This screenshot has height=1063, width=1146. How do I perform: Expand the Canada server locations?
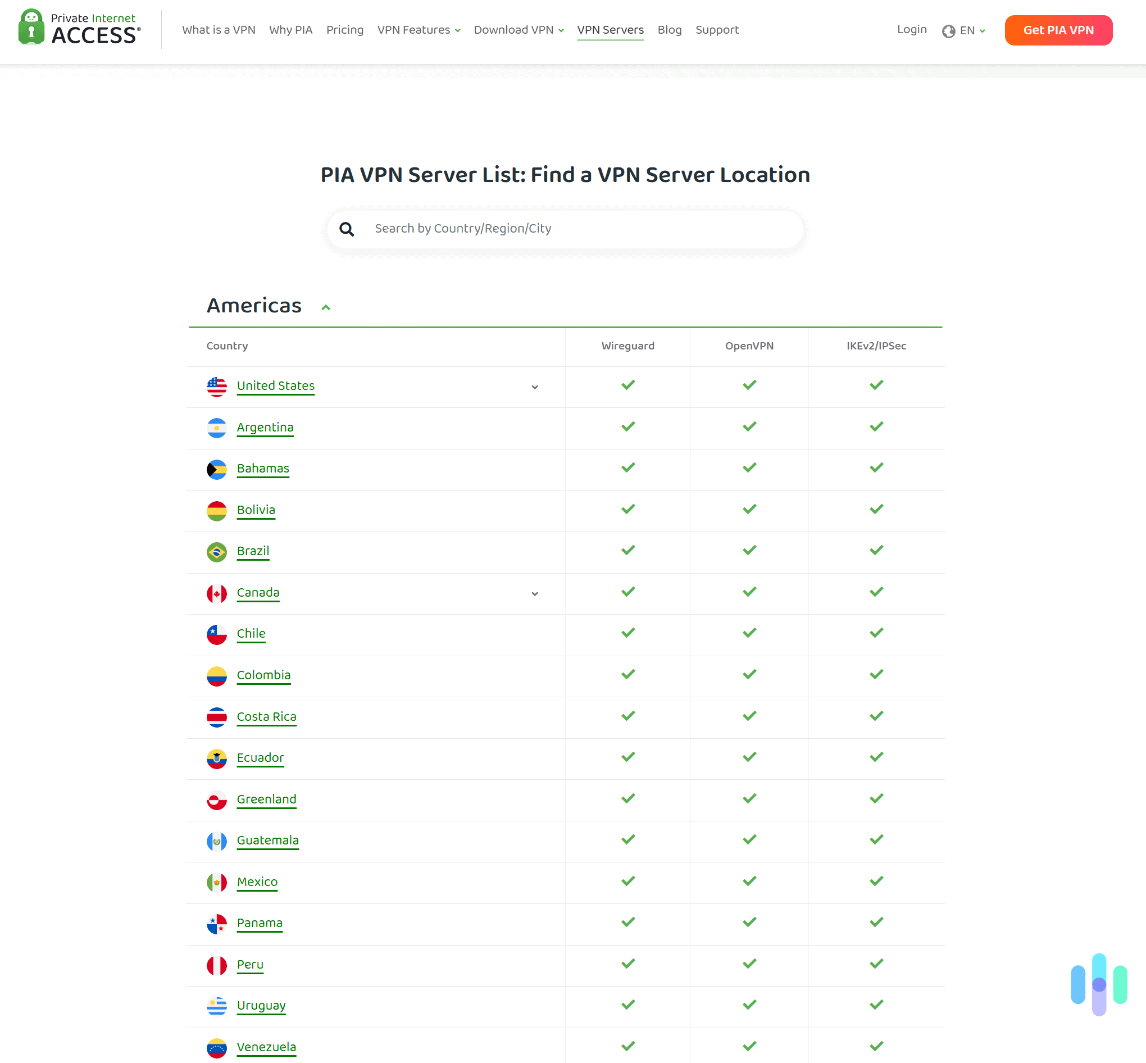(535, 593)
